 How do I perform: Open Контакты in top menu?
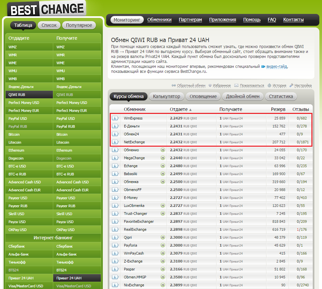coord(294,20)
